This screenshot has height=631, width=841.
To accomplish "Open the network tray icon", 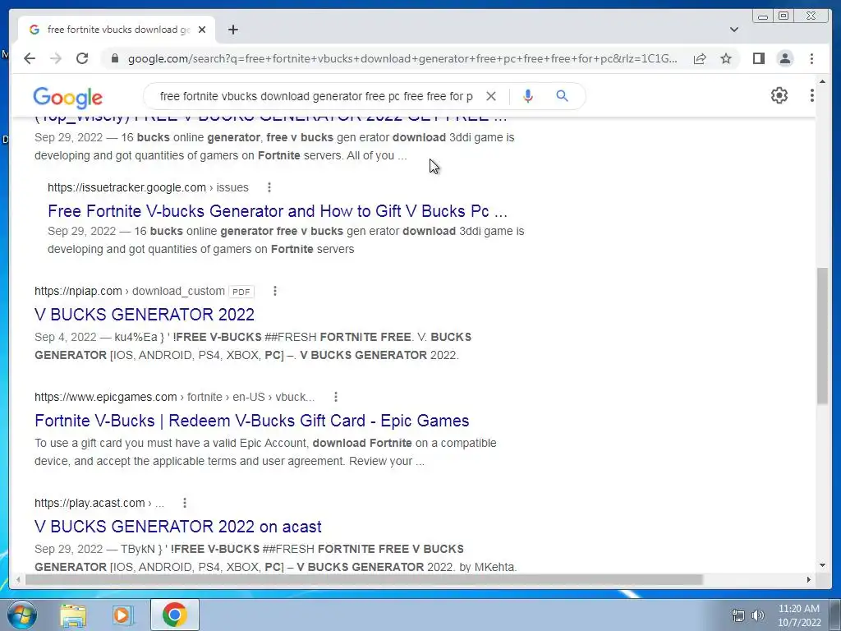I will tap(738, 615).
